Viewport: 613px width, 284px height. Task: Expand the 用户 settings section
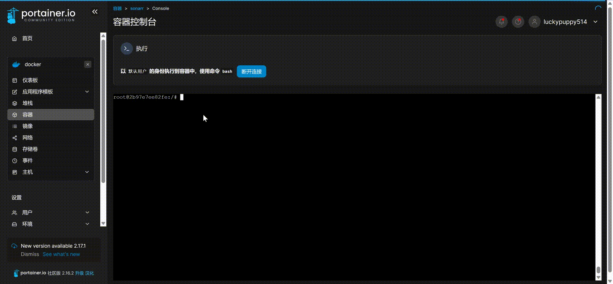coord(28,212)
